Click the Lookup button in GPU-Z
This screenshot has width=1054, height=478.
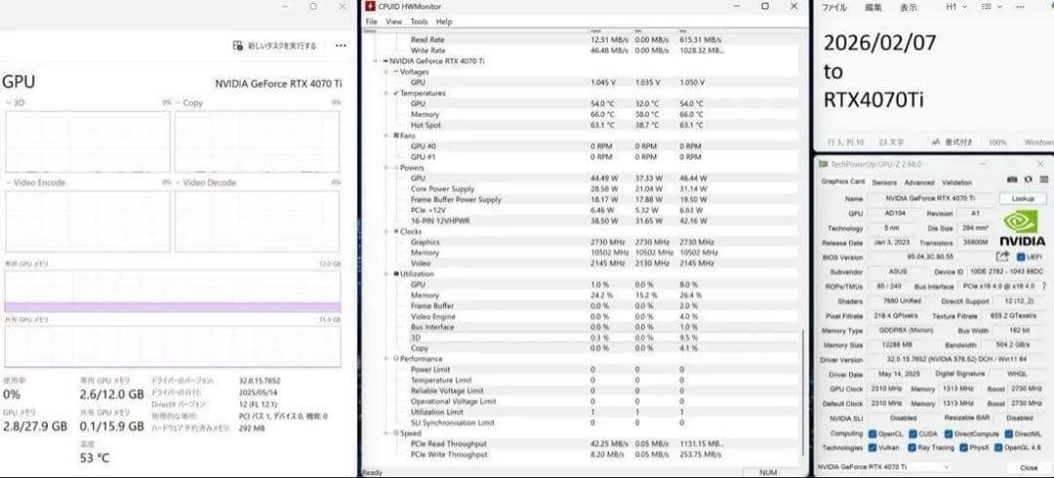pyautogui.click(x=1023, y=199)
